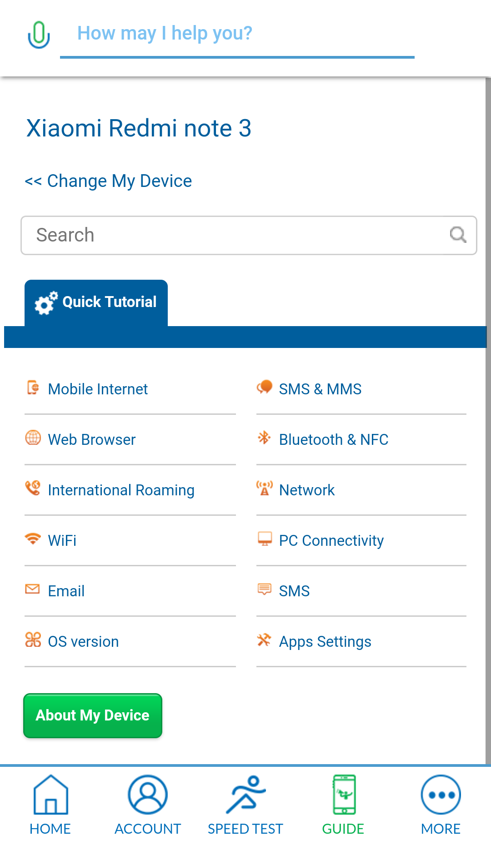Click the search magnifier icon
The width and height of the screenshot is (491, 846).
pos(457,235)
